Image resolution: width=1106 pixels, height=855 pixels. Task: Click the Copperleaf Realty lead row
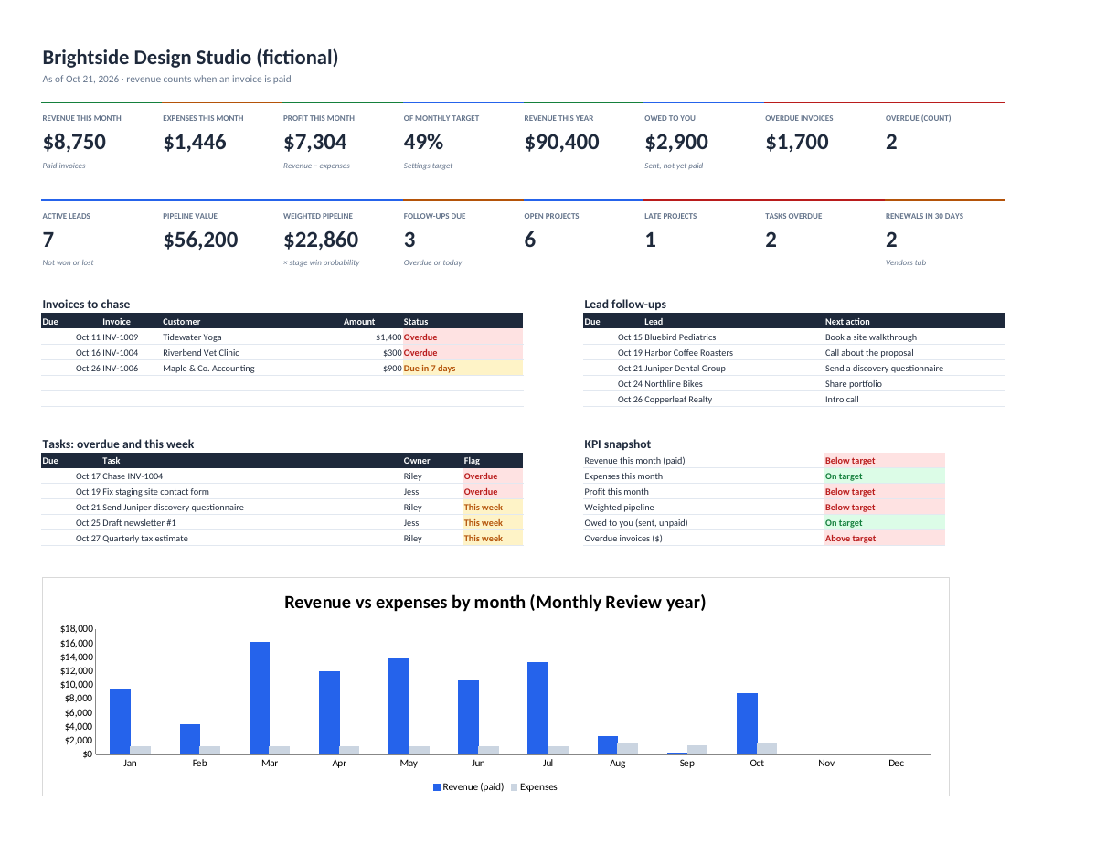coord(794,400)
